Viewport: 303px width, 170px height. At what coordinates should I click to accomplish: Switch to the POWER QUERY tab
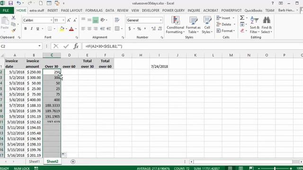coord(173,10)
